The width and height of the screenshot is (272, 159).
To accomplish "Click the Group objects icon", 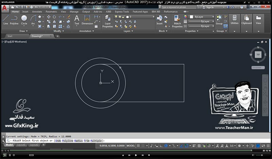I will click(219, 20).
